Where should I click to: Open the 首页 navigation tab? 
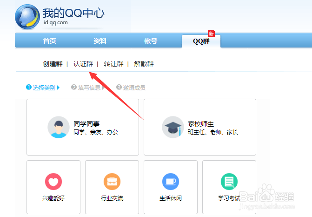coord(50,41)
